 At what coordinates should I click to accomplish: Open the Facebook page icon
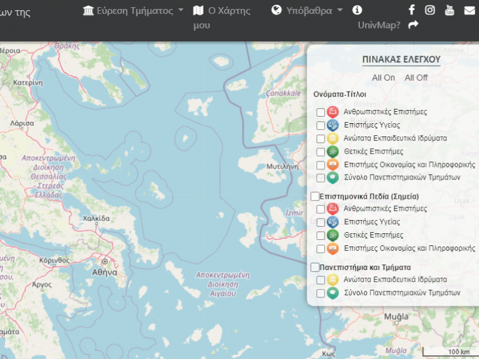point(411,10)
